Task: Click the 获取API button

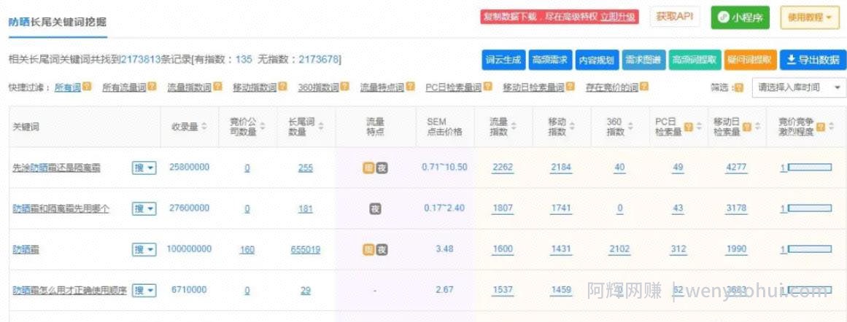Action: point(675,17)
